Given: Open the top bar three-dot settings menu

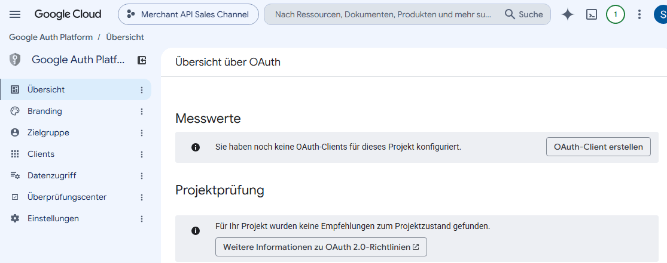Looking at the screenshot, I should click(639, 14).
